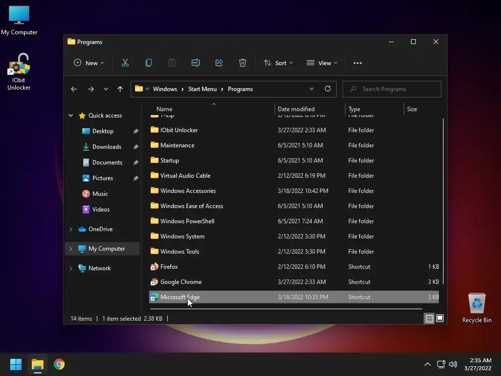Click the Cut scissors icon
This screenshot has width=501, height=376.
click(125, 63)
